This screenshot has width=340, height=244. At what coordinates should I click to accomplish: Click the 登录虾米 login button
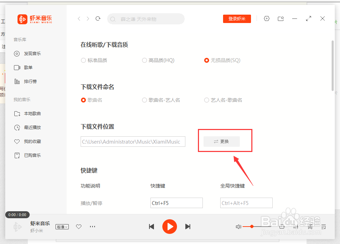click(x=237, y=18)
